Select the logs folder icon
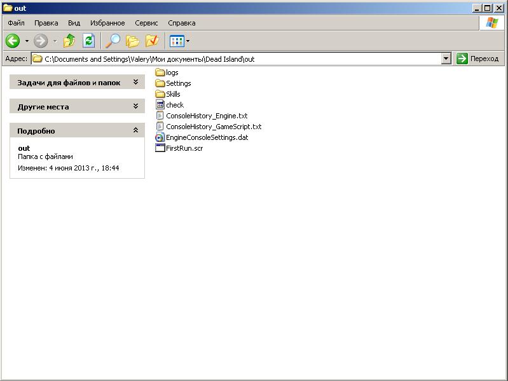Image resolution: width=508 pixels, height=381 pixels. (160, 73)
